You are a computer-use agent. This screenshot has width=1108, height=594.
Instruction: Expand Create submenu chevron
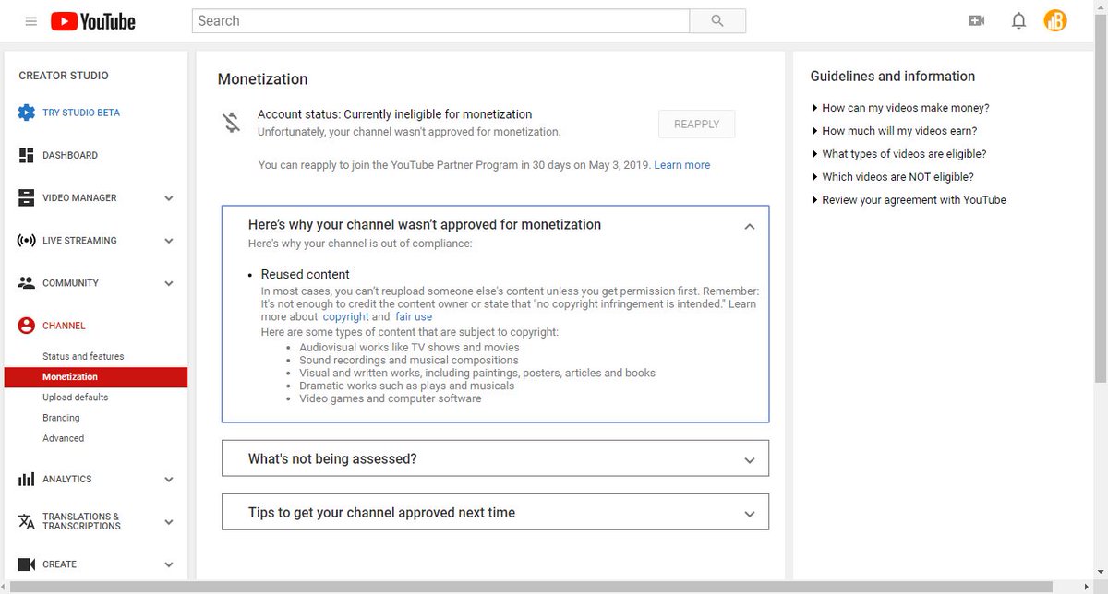tap(169, 564)
